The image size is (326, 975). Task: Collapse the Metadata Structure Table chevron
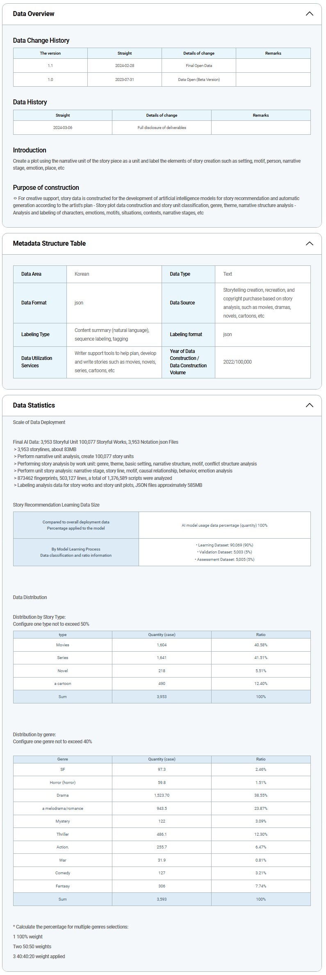click(309, 244)
